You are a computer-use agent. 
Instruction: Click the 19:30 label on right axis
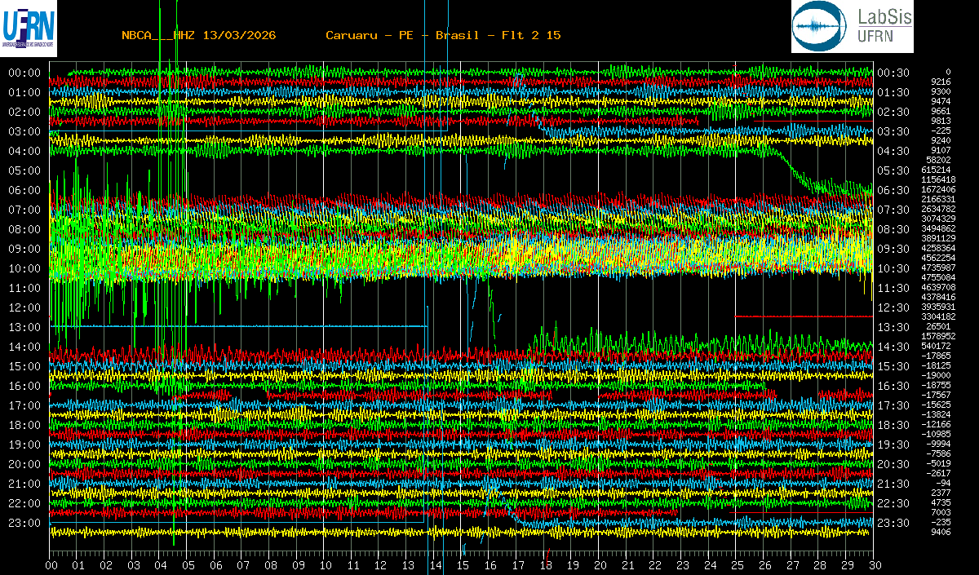coord(893,445)
